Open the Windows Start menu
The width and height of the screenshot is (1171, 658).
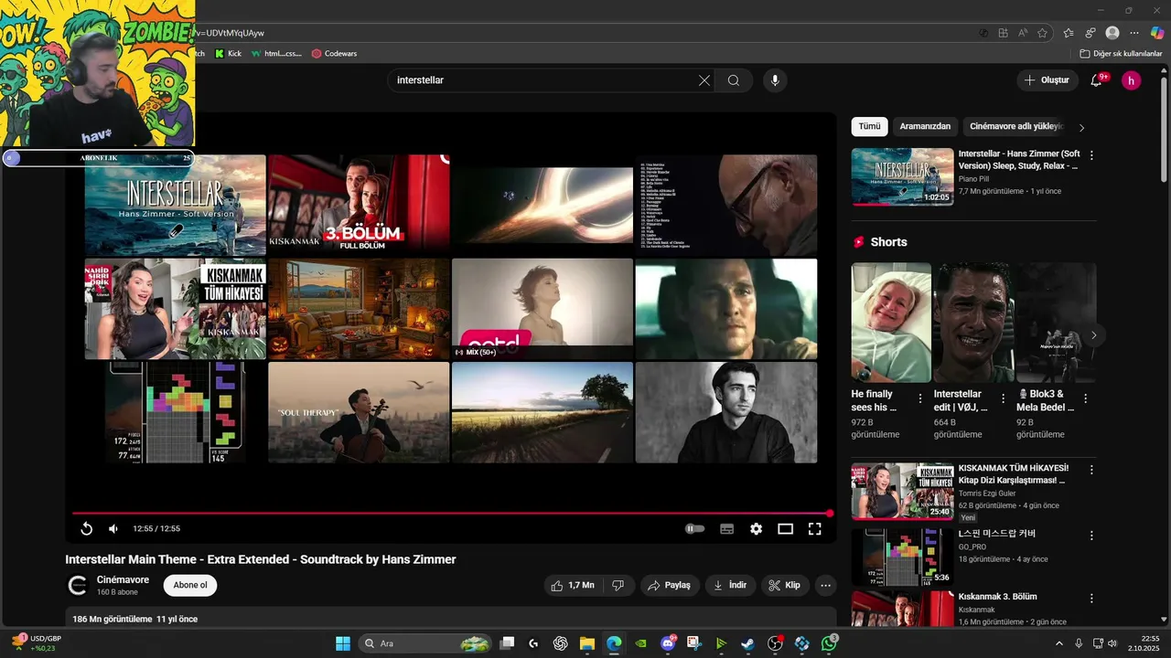(x=343, y=643)
